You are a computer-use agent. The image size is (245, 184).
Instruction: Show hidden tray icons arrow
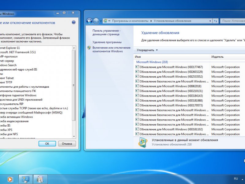pos(243,179)
